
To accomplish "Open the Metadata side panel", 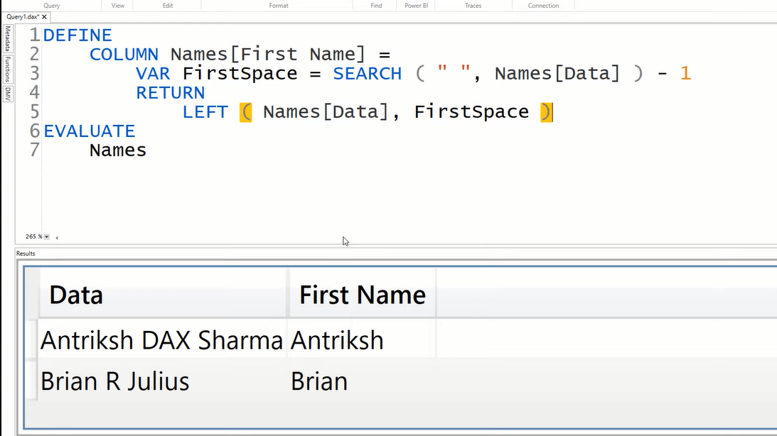I will (x=7, y=38).
